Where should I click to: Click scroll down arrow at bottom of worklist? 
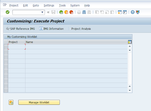coord(130,90)
